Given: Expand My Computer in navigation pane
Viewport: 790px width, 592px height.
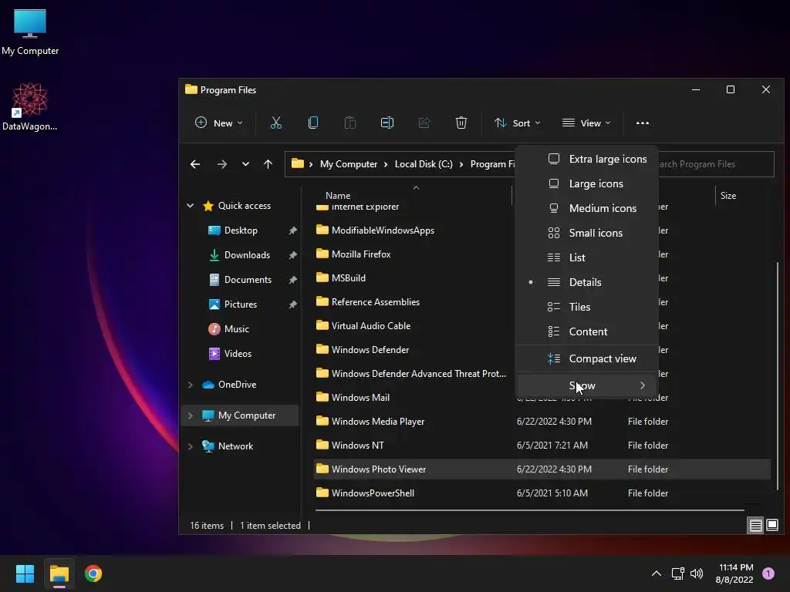Looking at the screenshot, I should coord(191,415).
